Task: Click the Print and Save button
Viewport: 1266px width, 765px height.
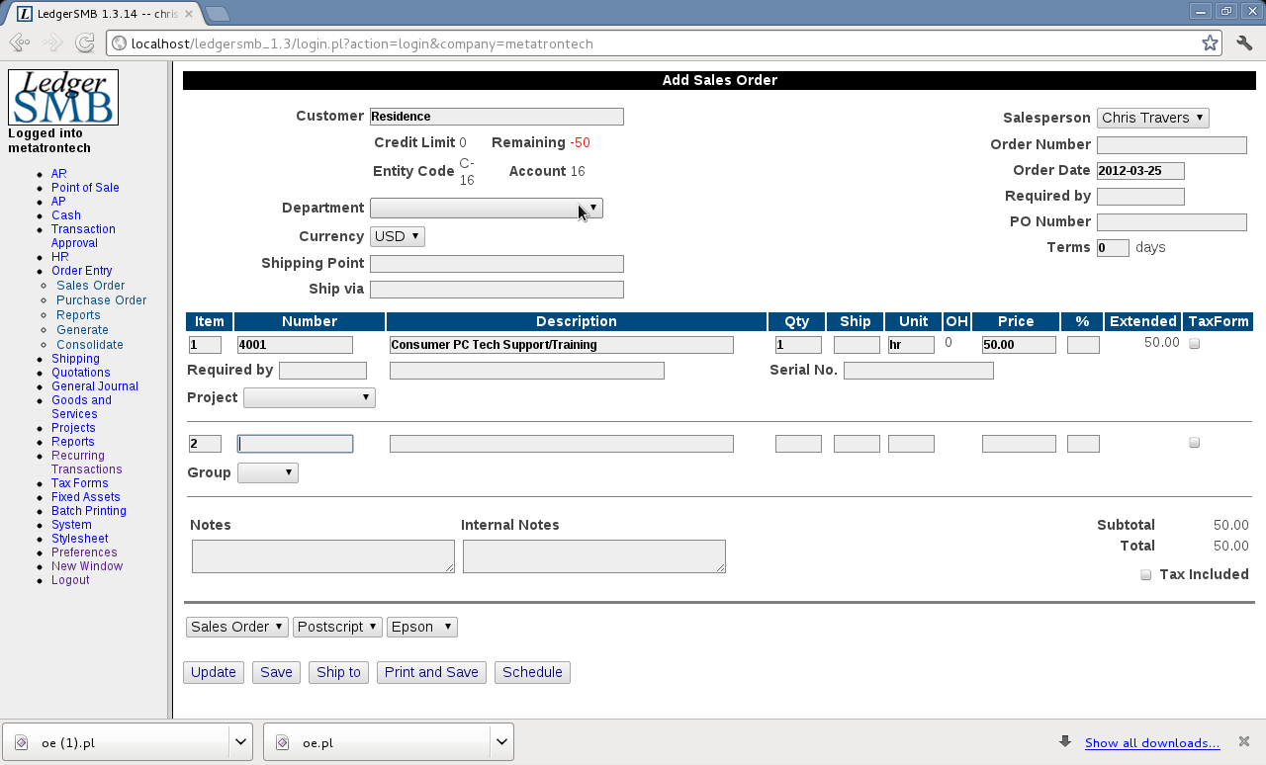Action: (431, 672)
